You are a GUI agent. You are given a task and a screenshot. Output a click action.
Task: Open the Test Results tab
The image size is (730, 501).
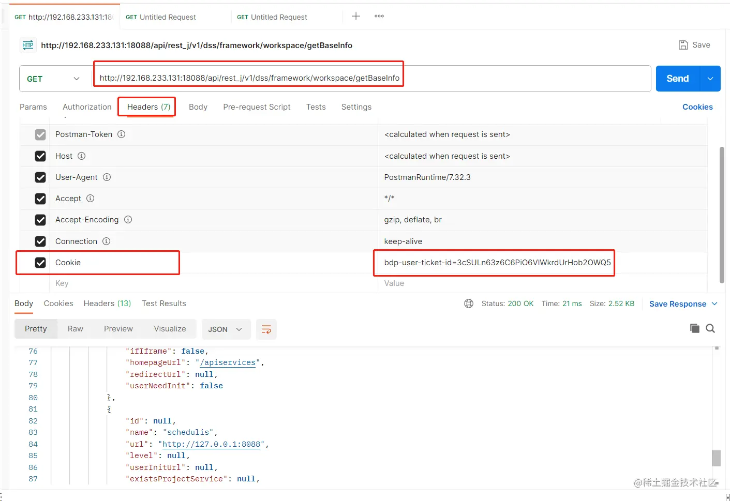tap(164, 303)
